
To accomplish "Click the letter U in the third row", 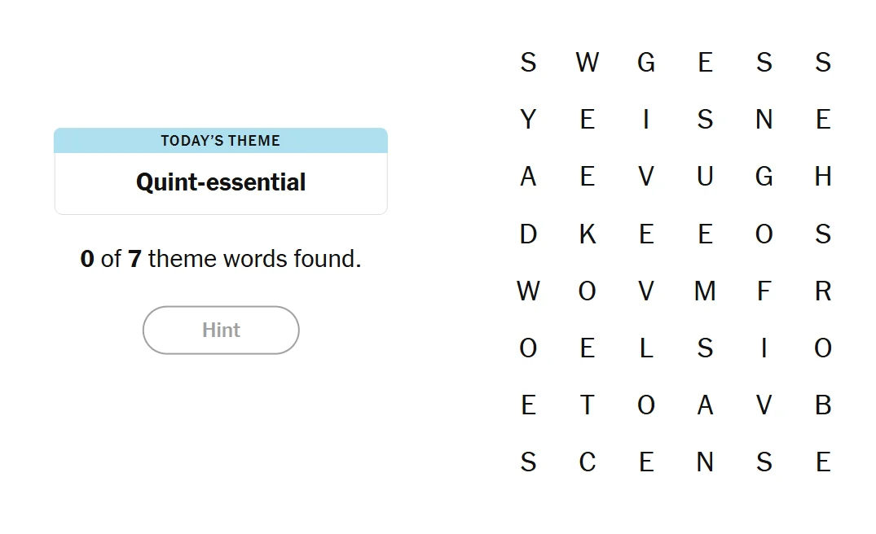I will point(705,176).
